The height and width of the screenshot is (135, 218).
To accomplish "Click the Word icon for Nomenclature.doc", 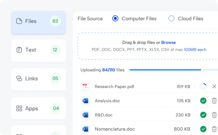I will pos(85,129).
